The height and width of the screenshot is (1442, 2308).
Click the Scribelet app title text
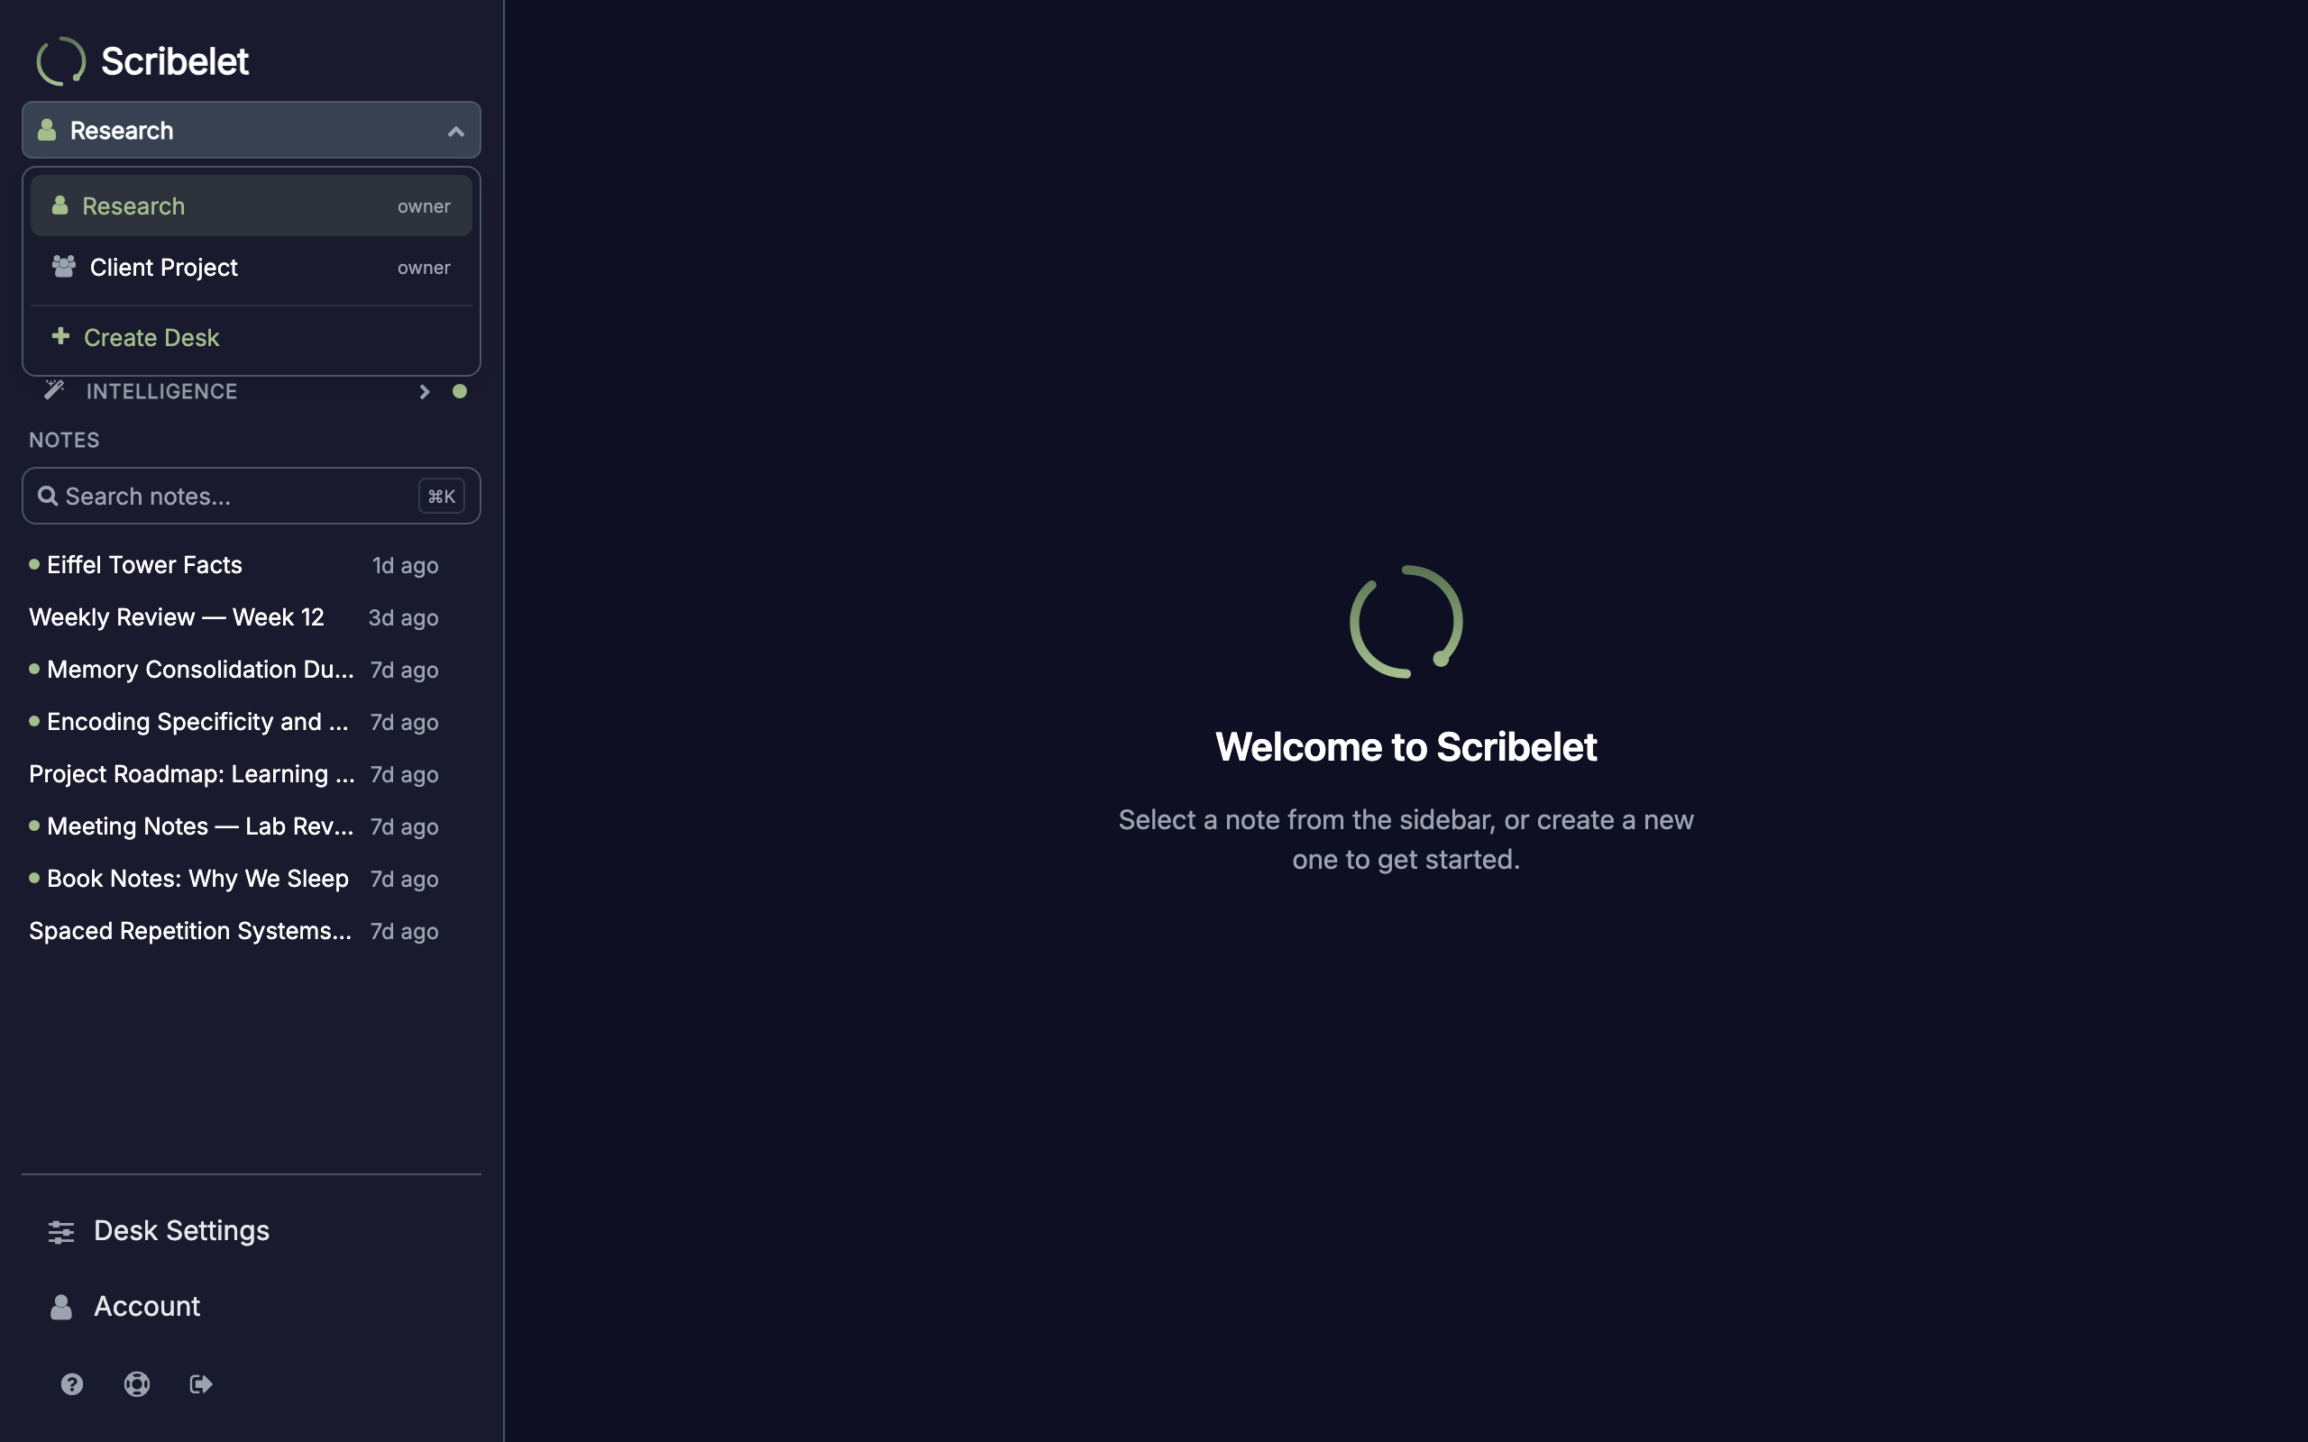click(175, 62)
